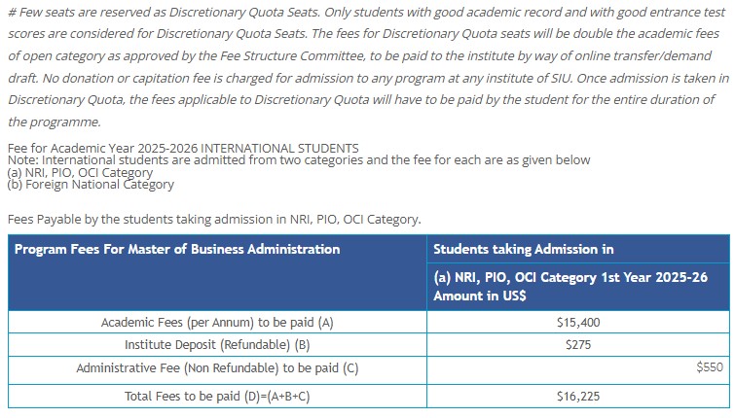
Task: Click the $16,225 total fees amount
Action: tap(577, 396)
